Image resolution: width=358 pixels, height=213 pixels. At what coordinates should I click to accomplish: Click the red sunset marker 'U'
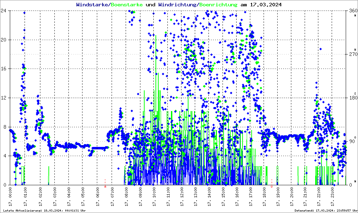(272, 187)
